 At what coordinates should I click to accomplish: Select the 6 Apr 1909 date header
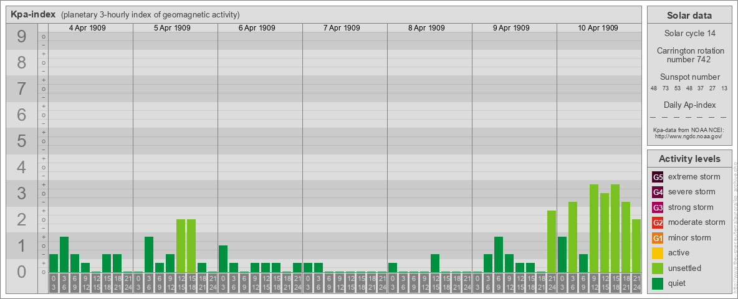[x=257, y=28]
